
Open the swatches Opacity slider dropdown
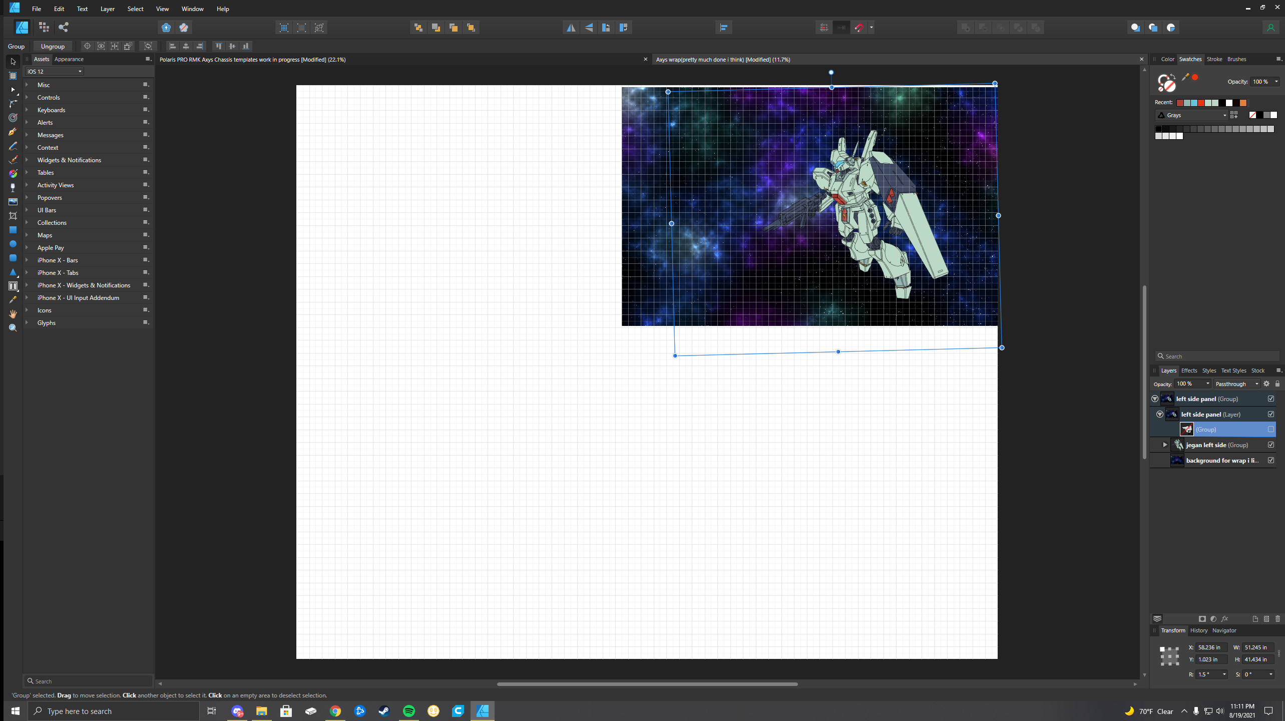[1276, 82]
